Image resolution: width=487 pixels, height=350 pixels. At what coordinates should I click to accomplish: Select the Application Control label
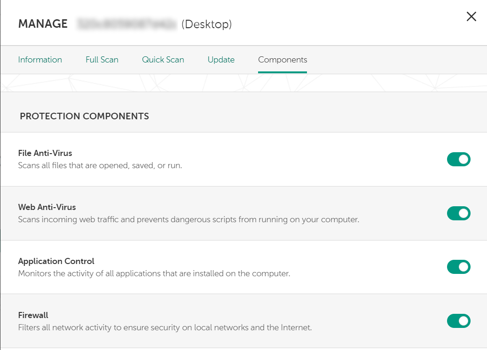pos(56,261)
